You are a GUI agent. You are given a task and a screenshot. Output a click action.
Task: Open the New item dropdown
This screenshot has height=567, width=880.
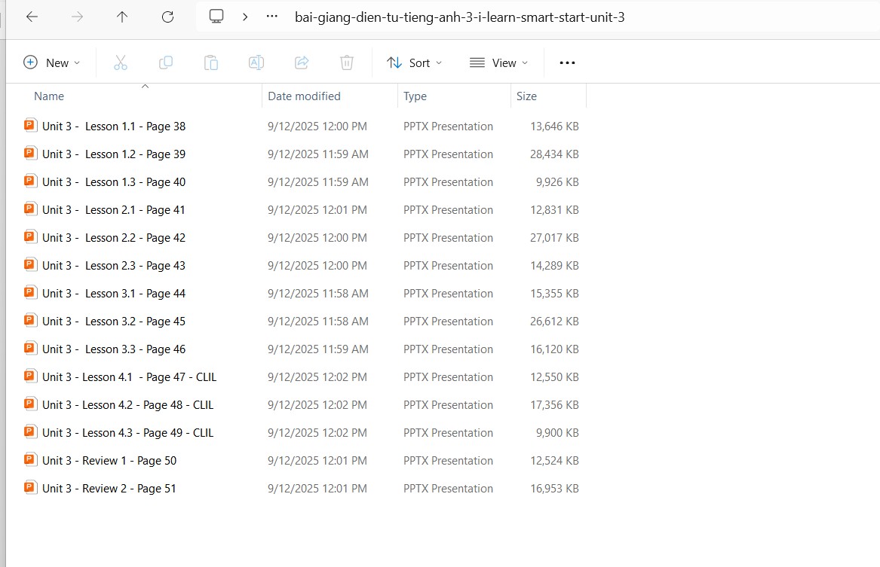click(51, 63)
